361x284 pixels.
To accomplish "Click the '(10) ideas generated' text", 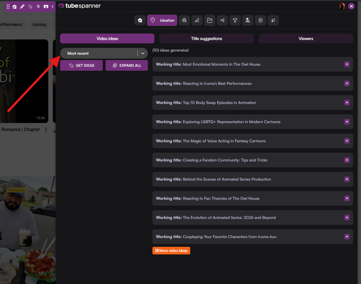I will click(170, 50).
